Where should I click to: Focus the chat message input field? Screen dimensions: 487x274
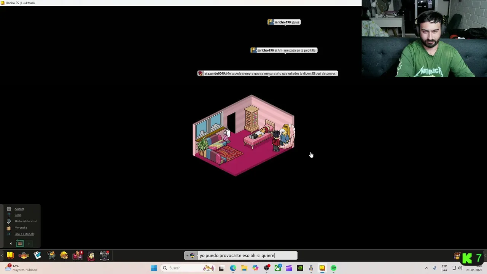(x=247, y=256)
